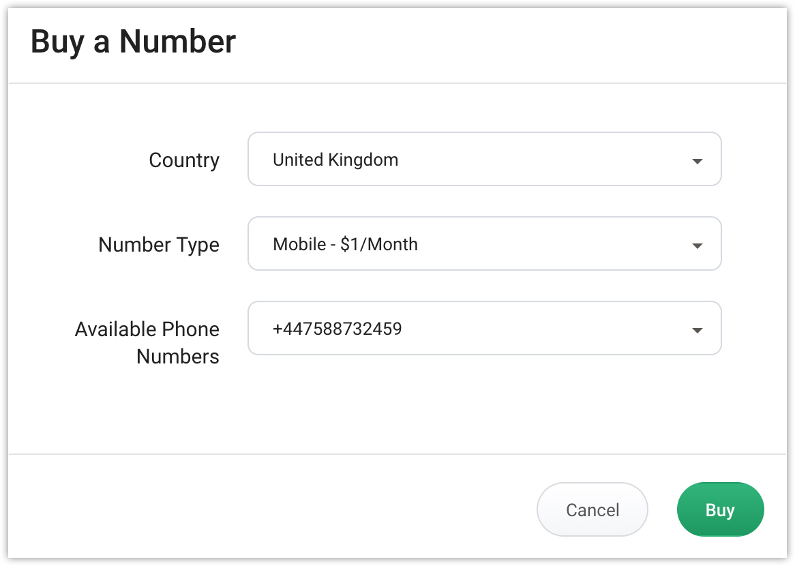Screen dimensions: 795x566
Task: Open the Country combo box
Action: point(484,159)
